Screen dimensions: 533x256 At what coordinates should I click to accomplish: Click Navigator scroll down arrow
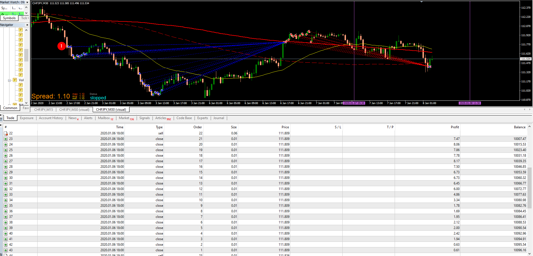pos(26,103)
